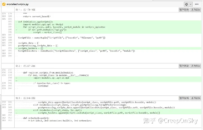Click the modules/scripts.py file name
This screenshot has width=203, height=130.
coord(18,4)
